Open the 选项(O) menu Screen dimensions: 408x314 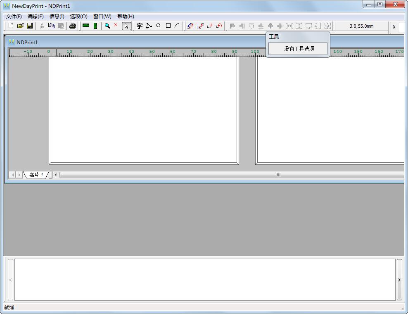point(78,17)
